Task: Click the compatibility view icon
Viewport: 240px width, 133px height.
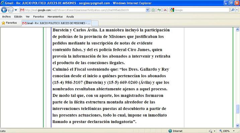Action: click(153, 10)
